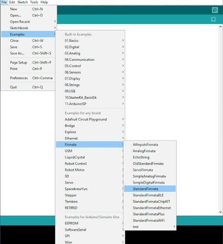Expand Robot Control examples

coord(90,164)
